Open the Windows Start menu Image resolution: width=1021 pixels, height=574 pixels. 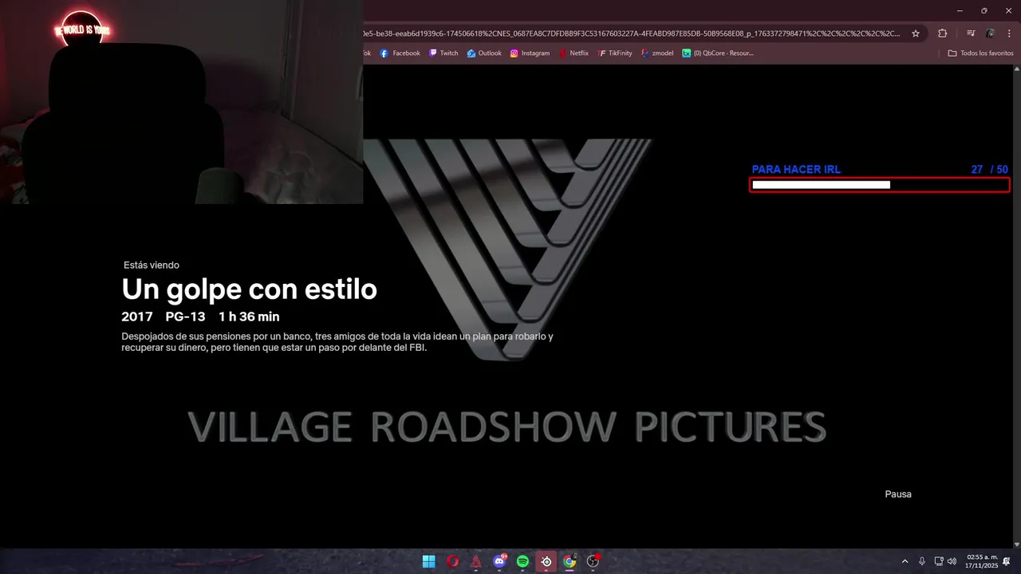429,561
